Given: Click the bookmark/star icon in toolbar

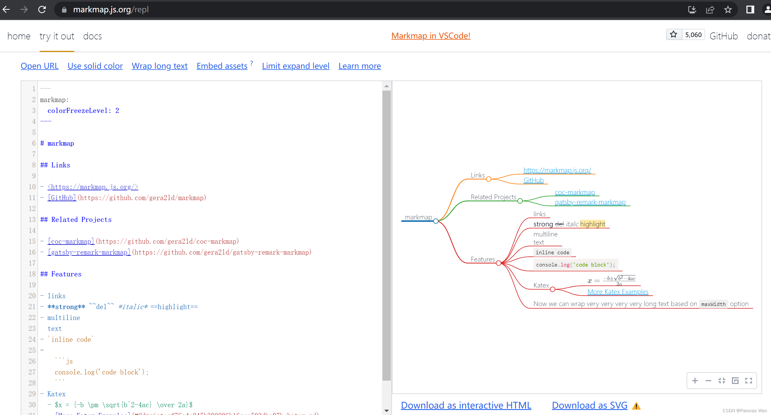Looking at the screenshot, I should (728, 9).
